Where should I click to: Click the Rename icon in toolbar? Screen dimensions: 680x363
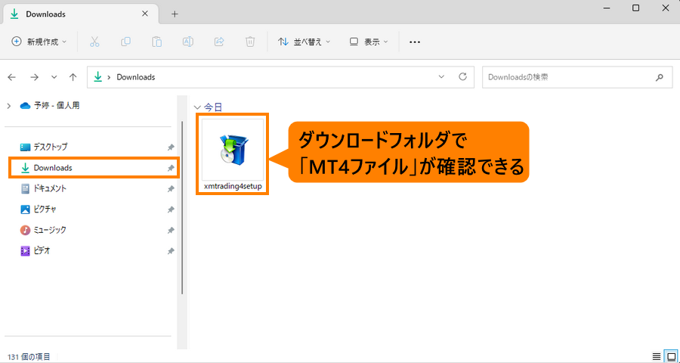click(188, 42)
